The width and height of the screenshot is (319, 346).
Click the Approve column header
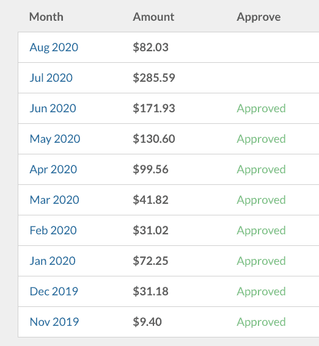258,18
